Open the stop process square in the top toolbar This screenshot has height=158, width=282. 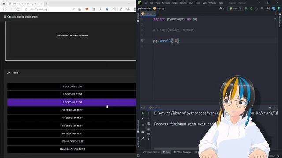point(262,8)
